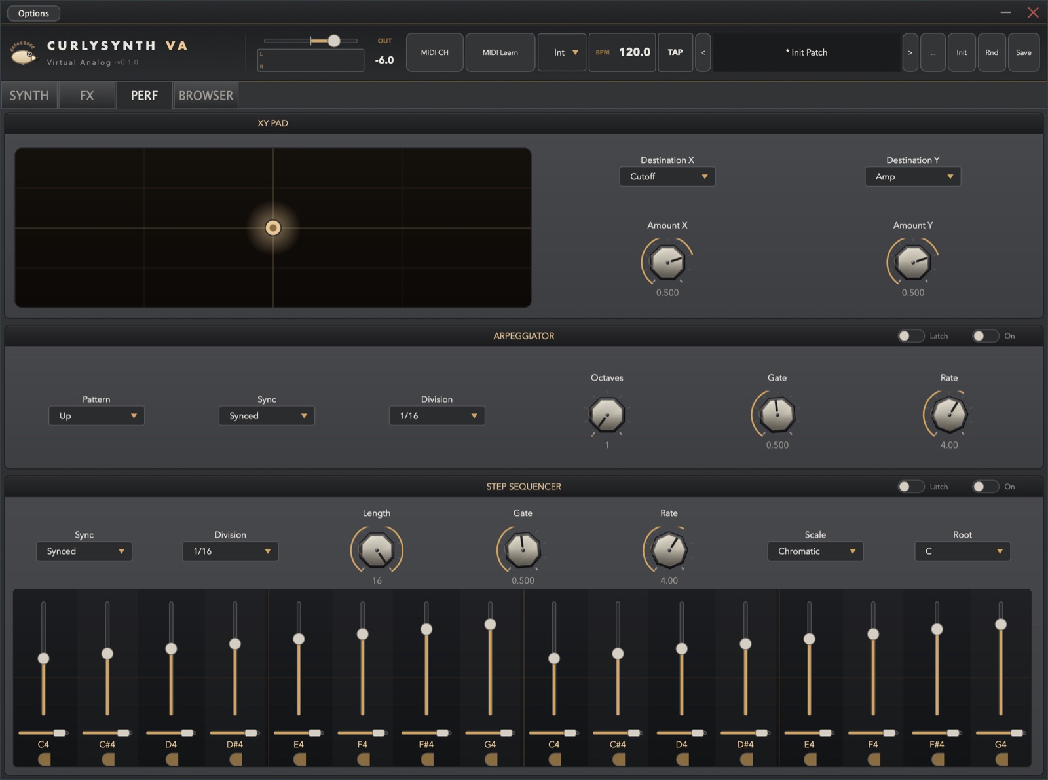Image resolution: width=1048 pixels, height=780 pixels.
Task: Open the Options menu
Action: (33, 13)
